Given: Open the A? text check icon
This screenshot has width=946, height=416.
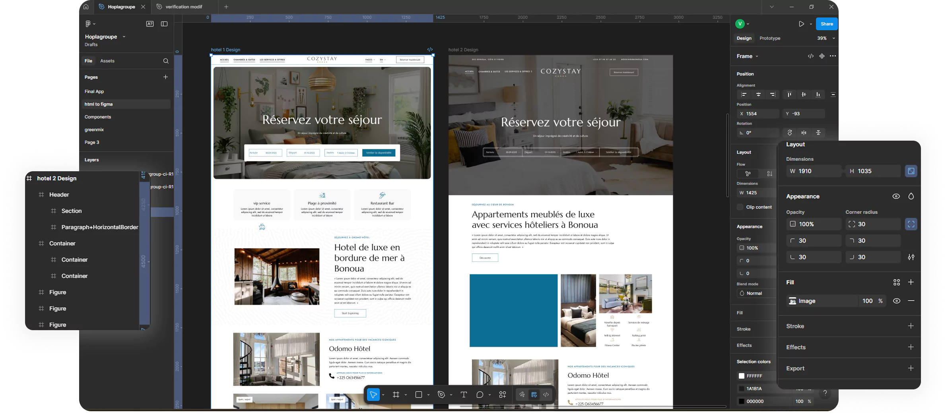Looking at the screenshot, I should (x=150, y=24).
